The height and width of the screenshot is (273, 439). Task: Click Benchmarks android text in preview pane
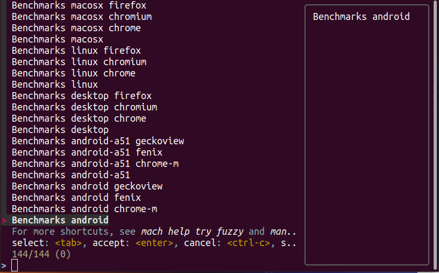point(361,17)
